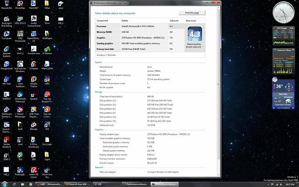Screen dimensions: 299x187
Task: Click the Internet Explorer desktop icon
Action: [7, 51]
